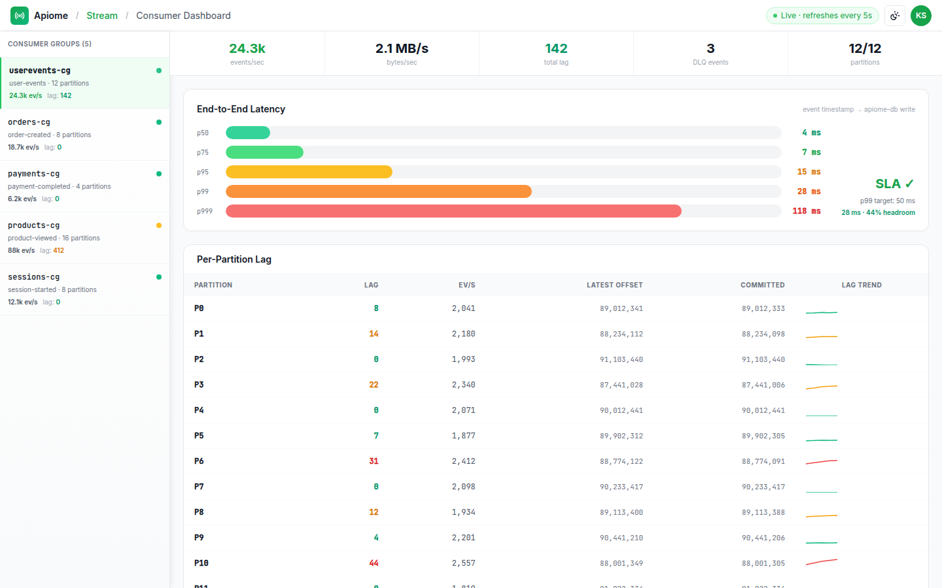Click ev/s value 1,877 in row P5
942x588 pixels.
tap(464, 436)
